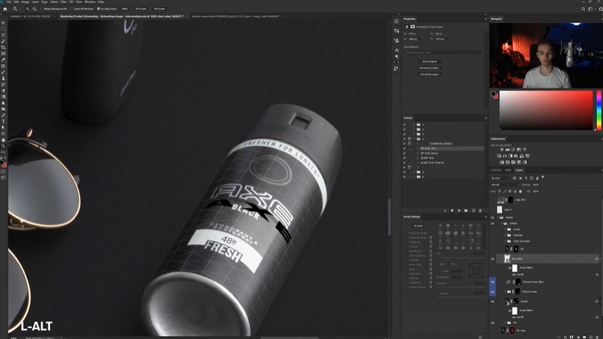This screenshot has width=603, height=339.
Task: Collapse the Holder layer group
Action: [502, 223]
